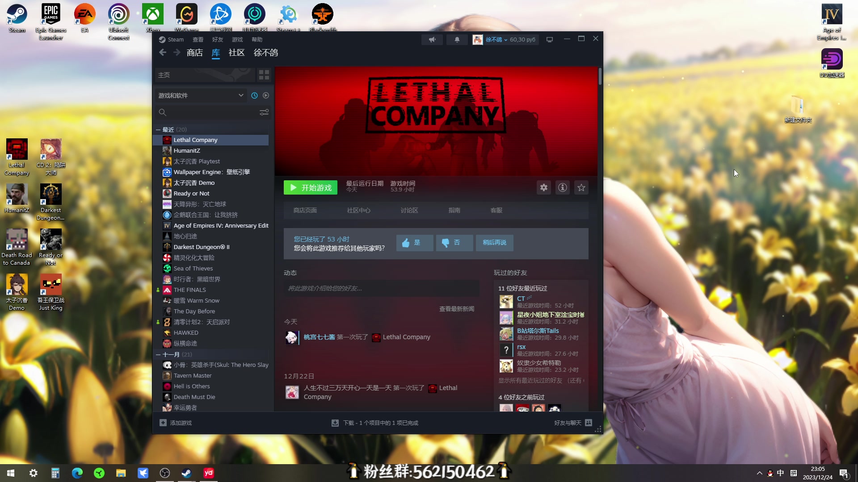Open the Library tab
The image size is (858, 482).
click(215, 53)
